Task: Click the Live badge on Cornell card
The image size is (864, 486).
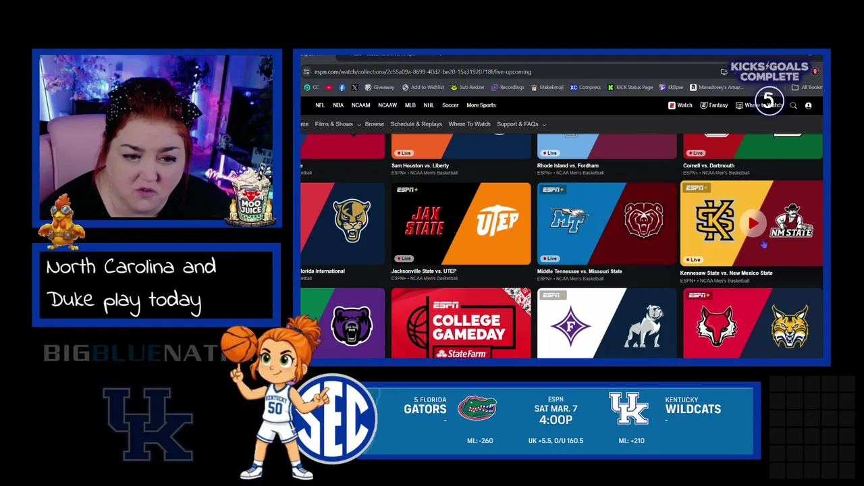Action: click(695, 153)
